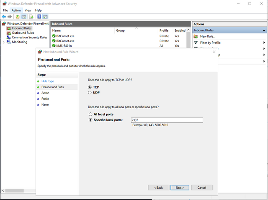This screenshot has width=268, height=200.
Task: Close the New Inbound Rule Wizard dialog
Action: click(x=214, y=52)
